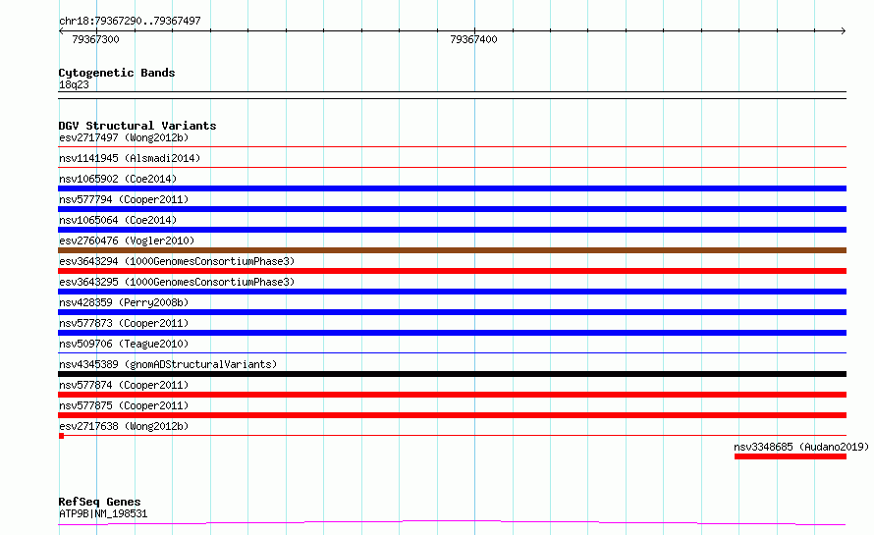Click the 18q23 cytogenetic band label

[74, 84]
